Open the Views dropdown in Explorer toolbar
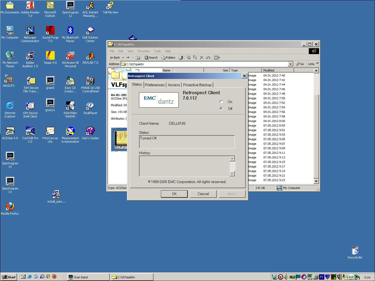Image resolution: width=375 pixels, height=281 pixels. tap(217, 58)
